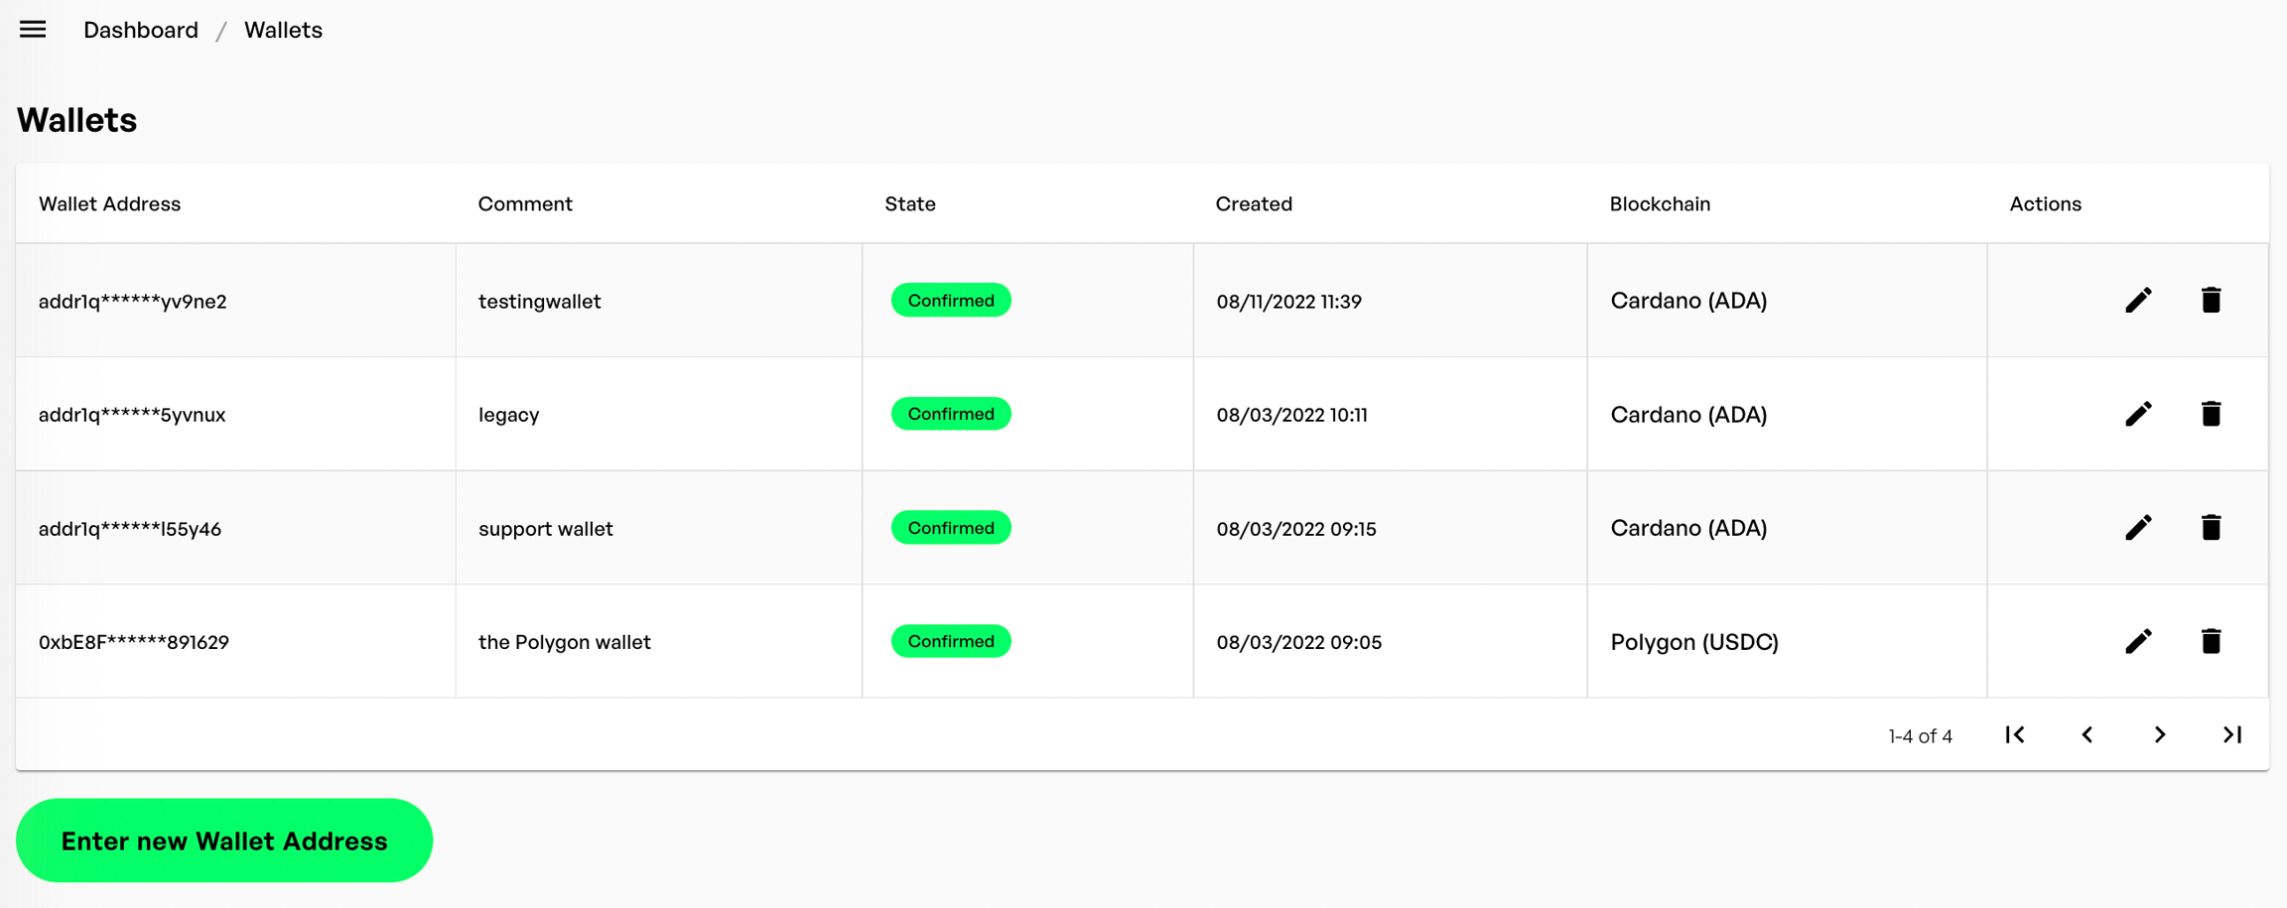Screen dimensions: 2287x908
Task: Select the addr1q******yv9ne2 wallet address cell
Action: tap(132, 301)
